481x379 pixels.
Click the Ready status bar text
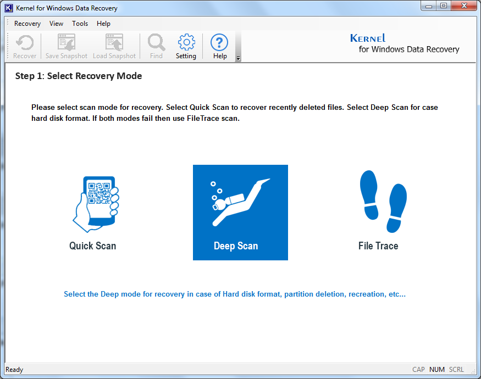(x=14, y=370)
